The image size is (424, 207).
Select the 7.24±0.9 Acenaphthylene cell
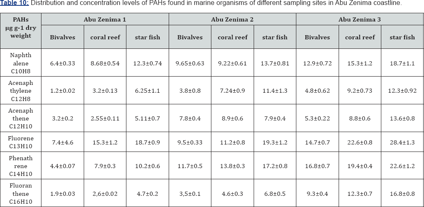click(233, 91)
